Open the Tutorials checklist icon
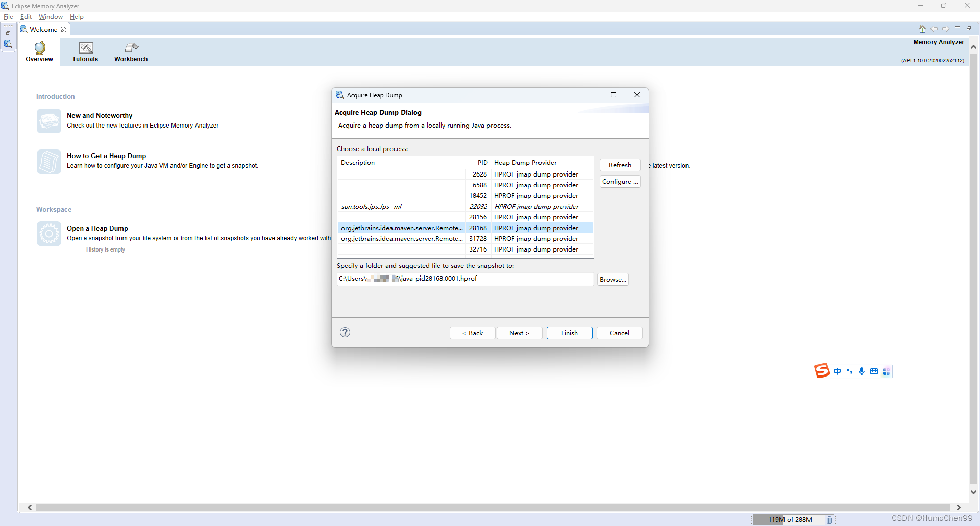This screenshot has width=980, height=526. 86,48
